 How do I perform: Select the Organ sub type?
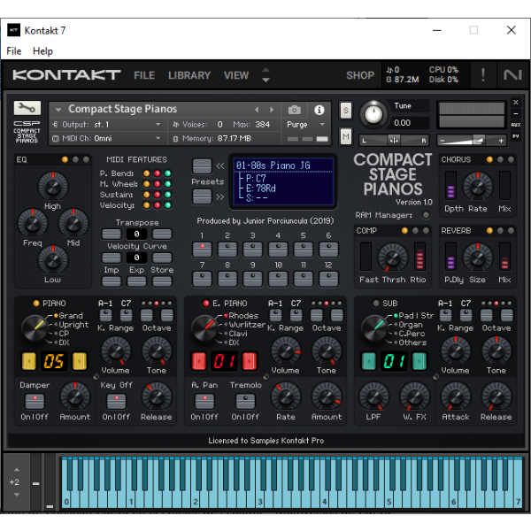click(410, 325)
